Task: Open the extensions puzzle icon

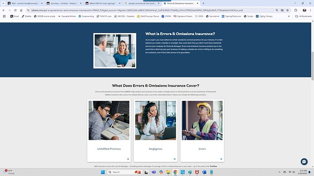Action: click(x=296, y=10)
